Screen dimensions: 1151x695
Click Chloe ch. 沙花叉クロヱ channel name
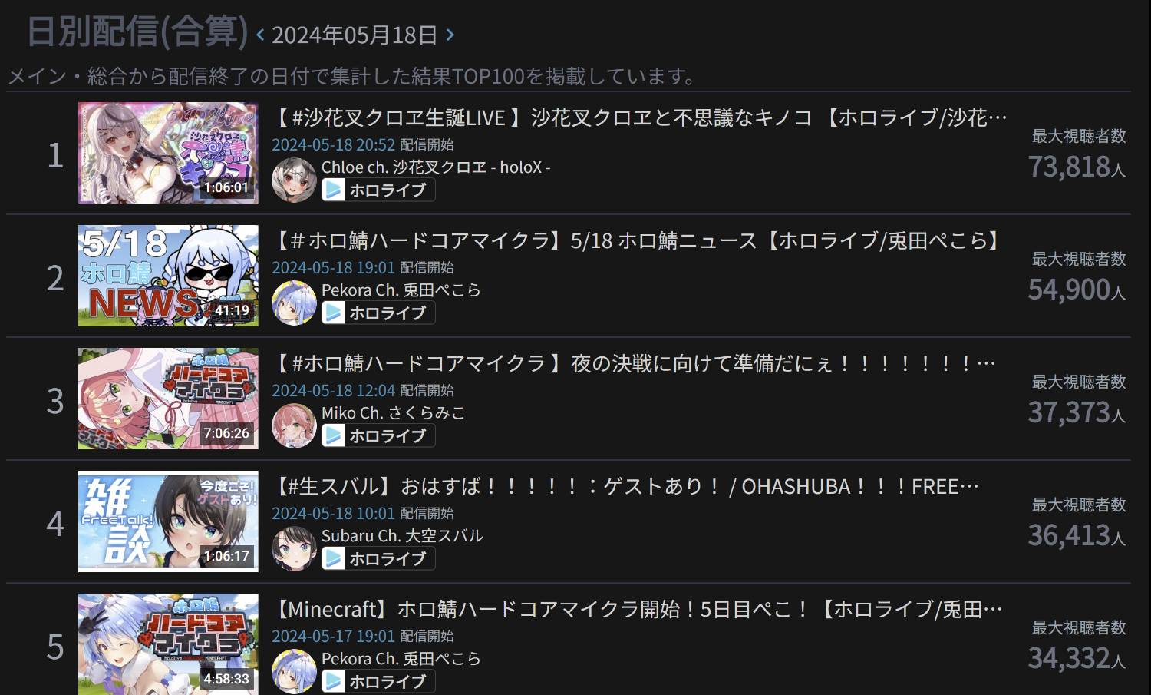coord(436,167)
